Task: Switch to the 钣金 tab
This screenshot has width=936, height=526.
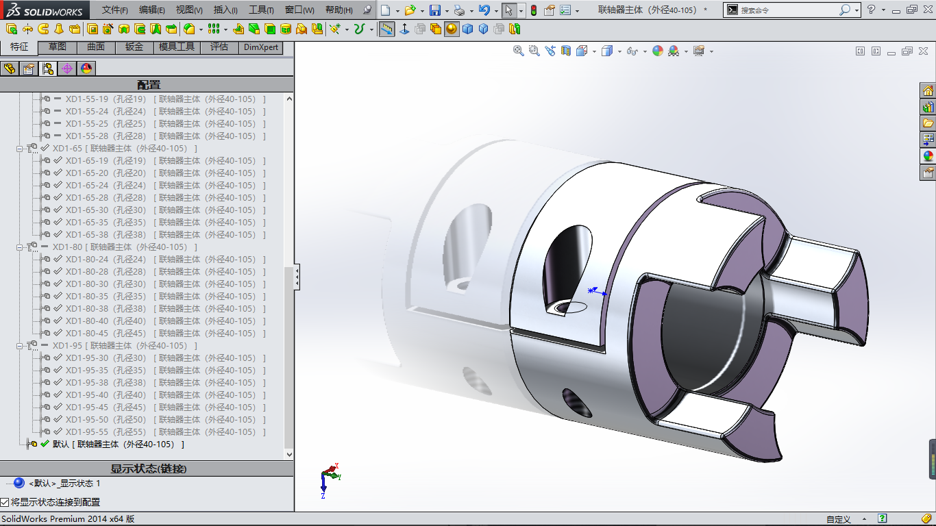Action: point(134,47)
